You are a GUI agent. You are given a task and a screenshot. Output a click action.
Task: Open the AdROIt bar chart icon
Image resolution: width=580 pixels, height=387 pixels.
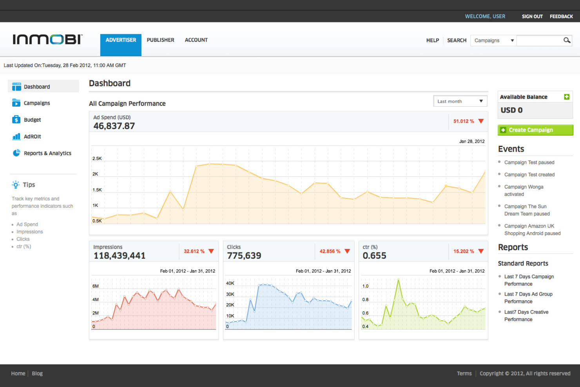click(16, 136)
